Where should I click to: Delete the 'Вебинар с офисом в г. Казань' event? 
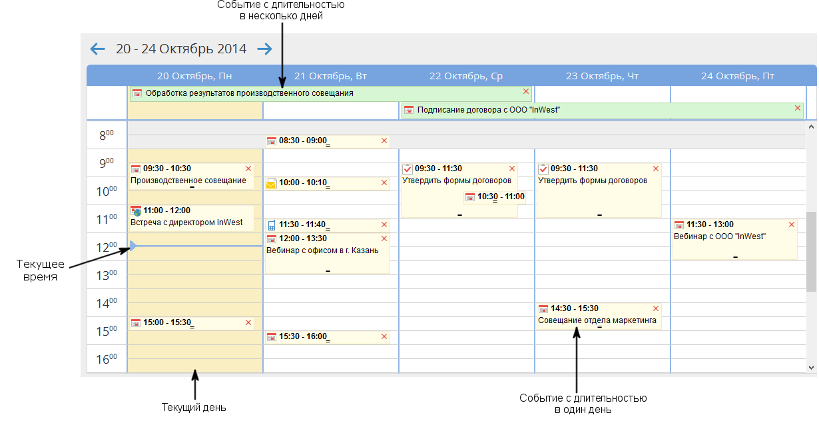pos(384,238)
